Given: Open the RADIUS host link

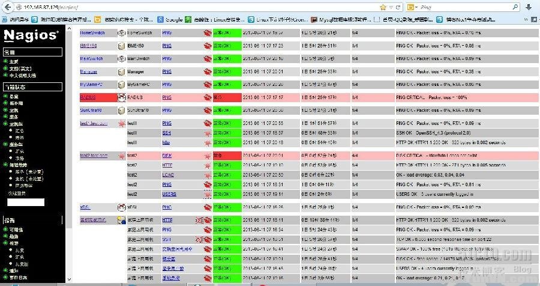Looking at the screenshot, I should click(x=88, y=97).
